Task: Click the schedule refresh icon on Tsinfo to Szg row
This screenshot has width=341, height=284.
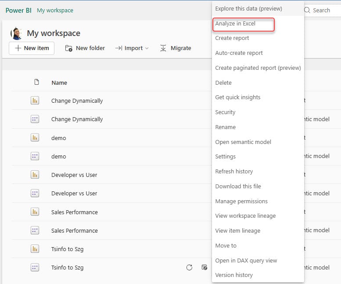Action: click(205, 267)
